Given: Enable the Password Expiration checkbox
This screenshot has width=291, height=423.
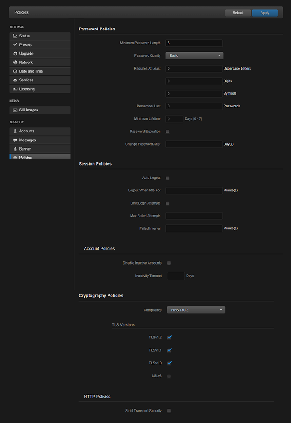Looking at the screenshot, I should pos(168,132).
